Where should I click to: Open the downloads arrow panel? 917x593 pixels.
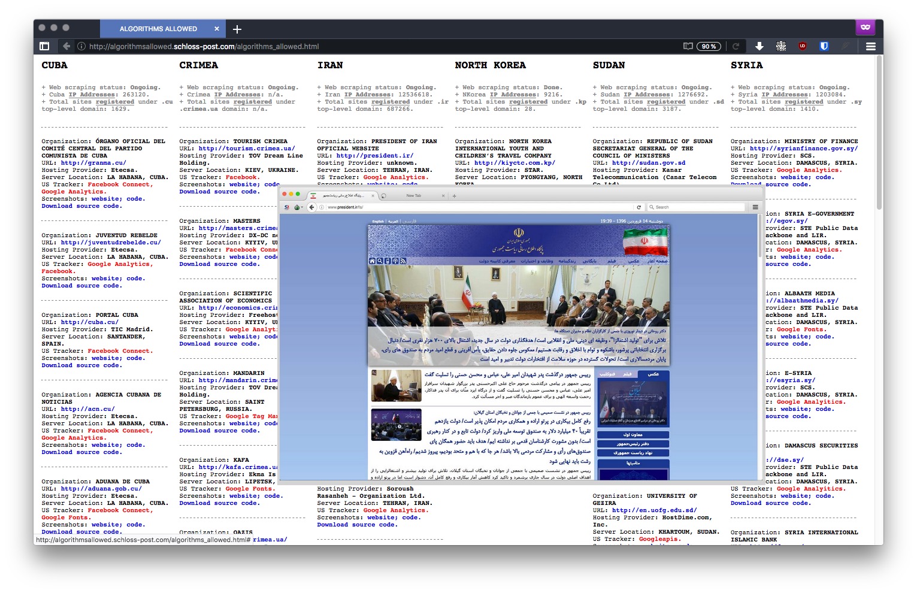pos(759,46)
